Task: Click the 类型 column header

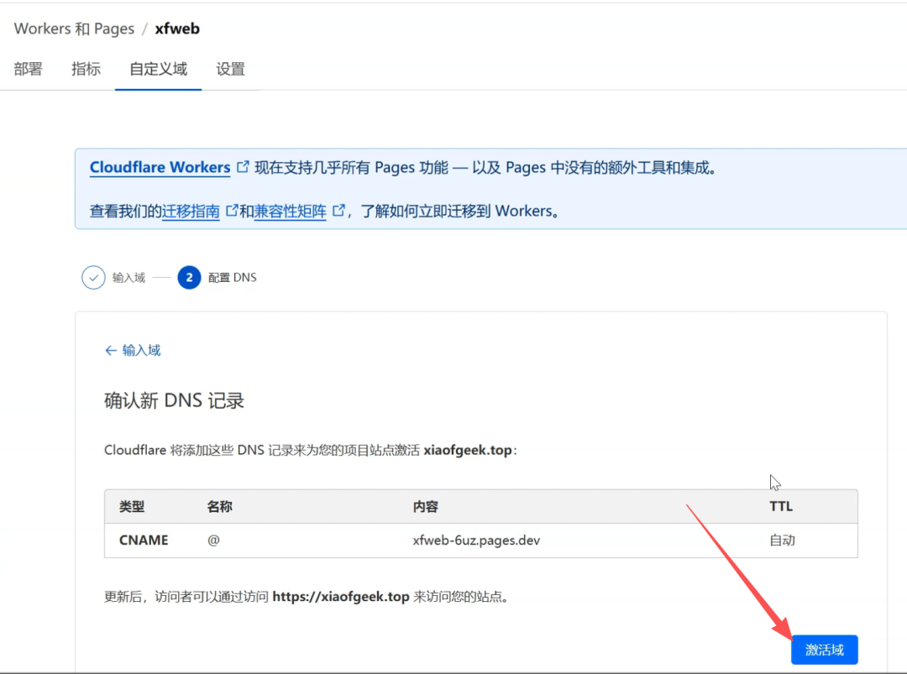Action: [x=132, y=507]
